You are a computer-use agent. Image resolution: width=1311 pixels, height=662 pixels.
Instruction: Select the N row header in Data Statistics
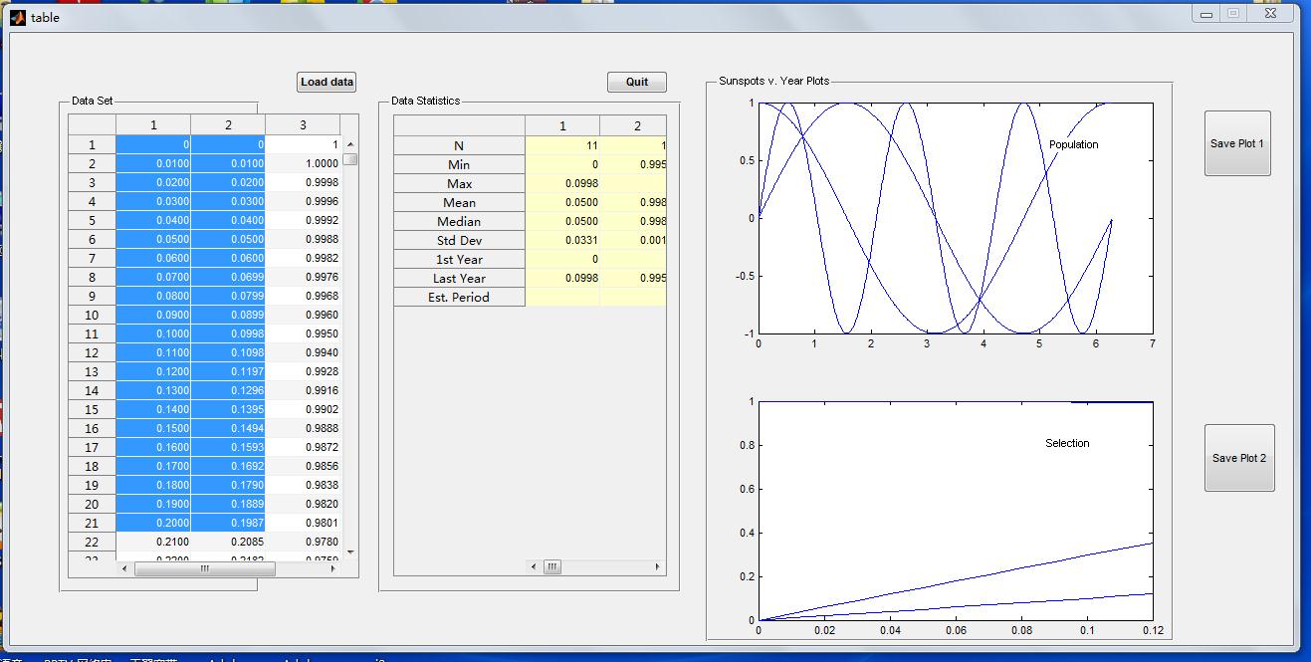coord(459,145)
